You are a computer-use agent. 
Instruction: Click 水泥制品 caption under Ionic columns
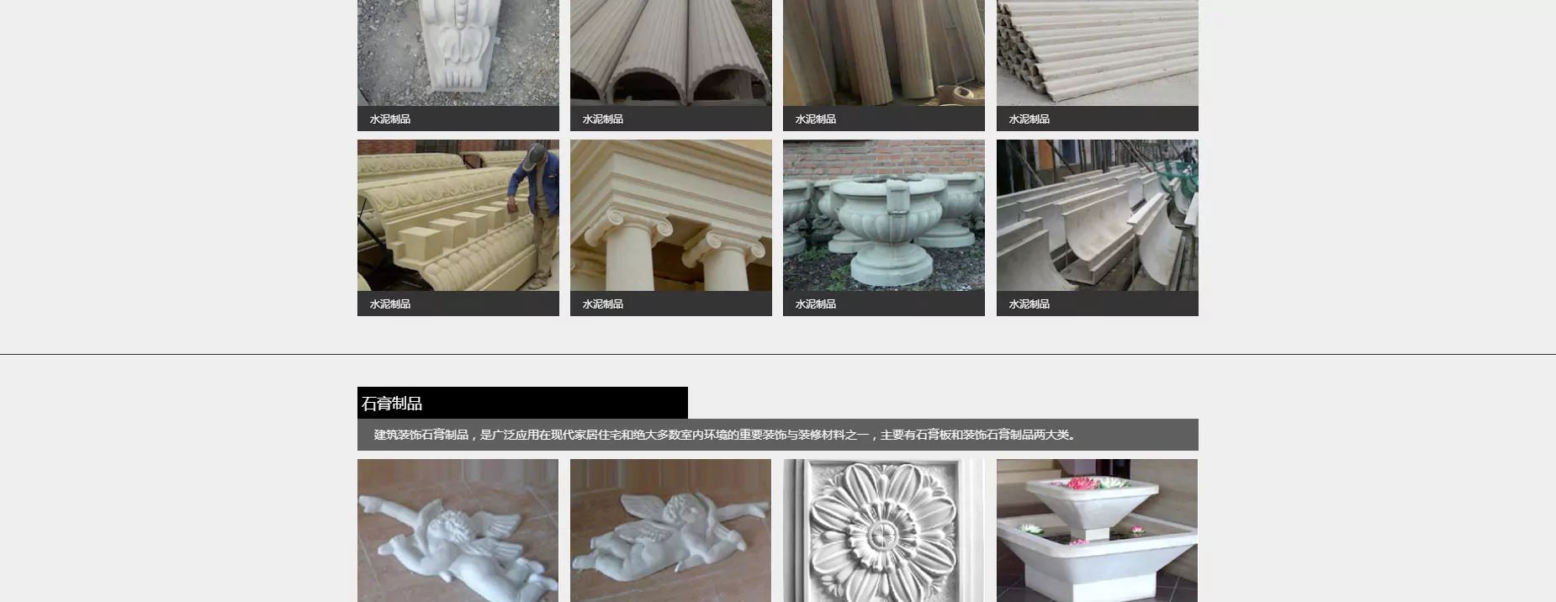coord(603,304)
